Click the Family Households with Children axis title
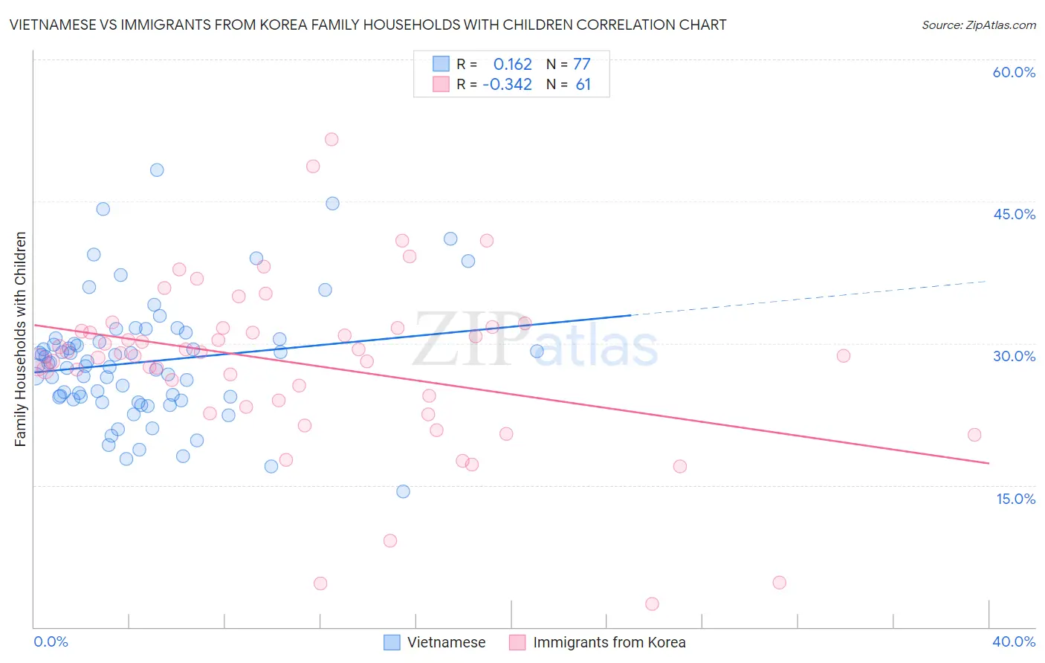This screenshot has width=1045, height=663. click(20, 339)
